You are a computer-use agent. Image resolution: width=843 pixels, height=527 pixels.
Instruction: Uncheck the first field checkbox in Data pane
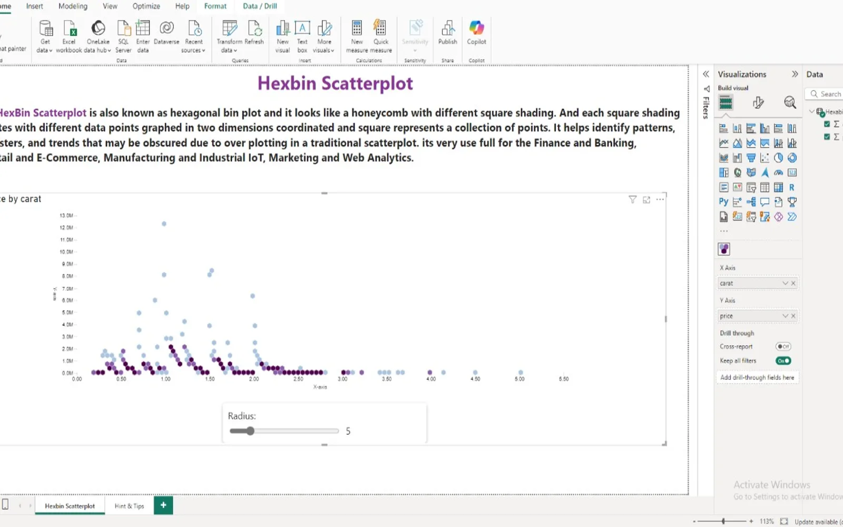tap(827, 124)
